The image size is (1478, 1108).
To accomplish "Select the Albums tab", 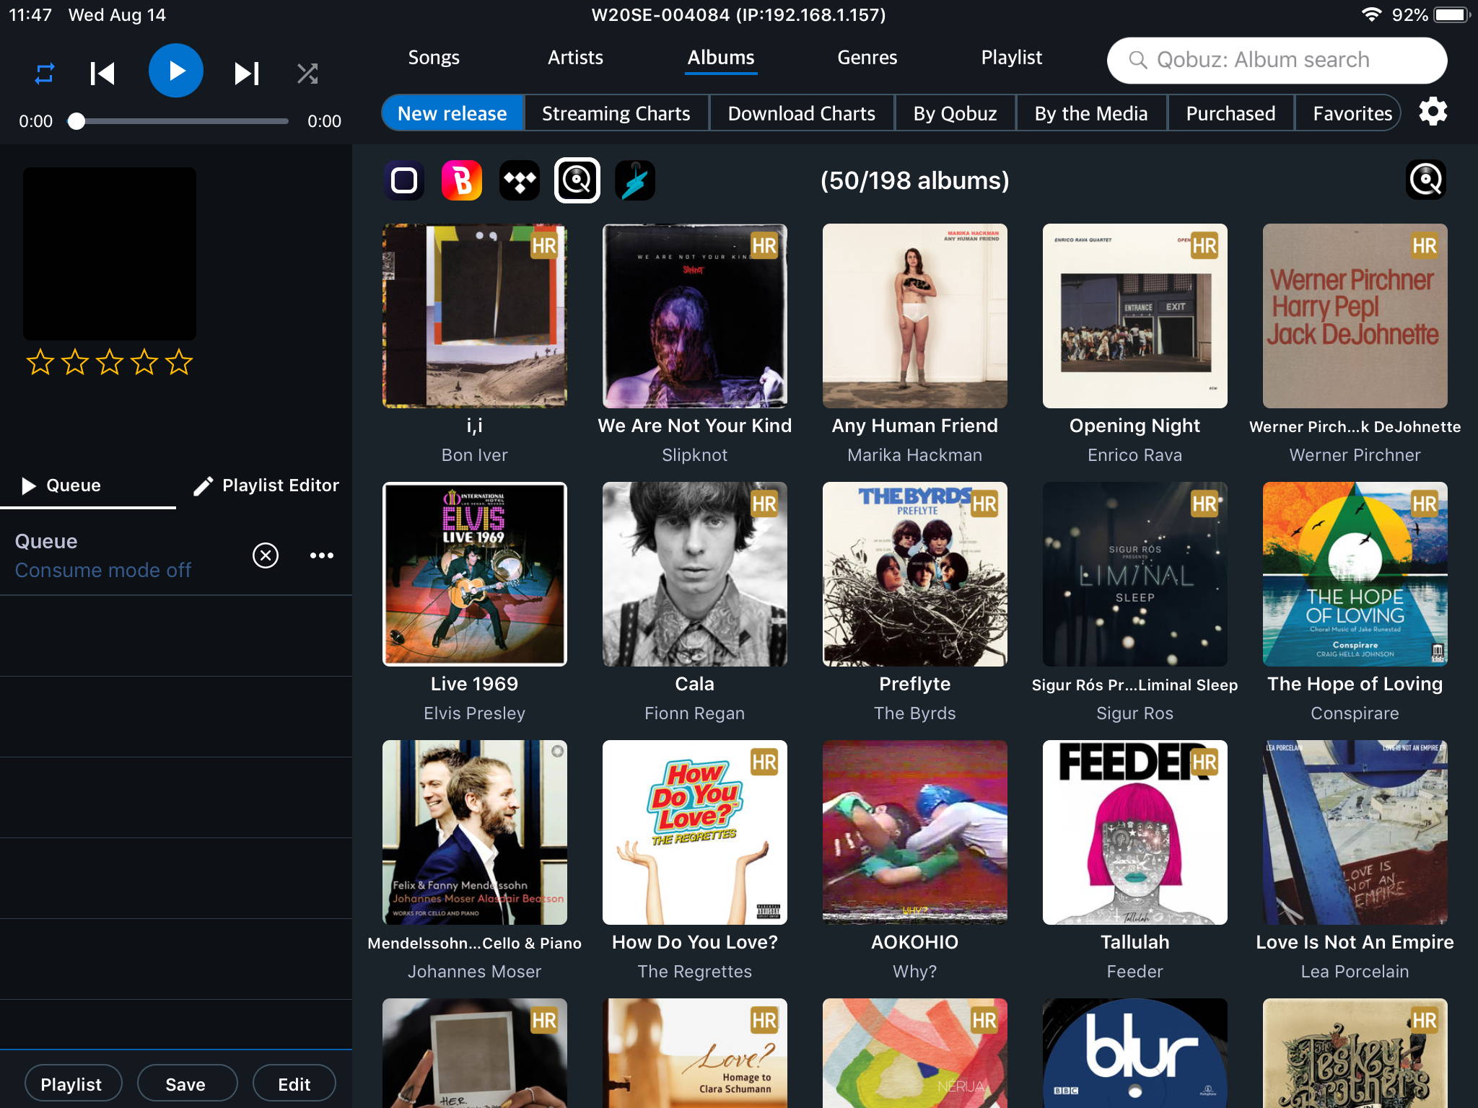I will pos(721,58).
